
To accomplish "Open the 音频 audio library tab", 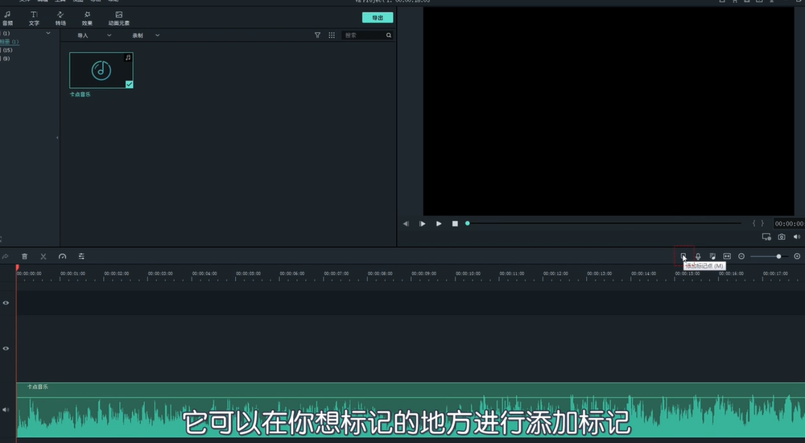I will click(x=8, y=18).
